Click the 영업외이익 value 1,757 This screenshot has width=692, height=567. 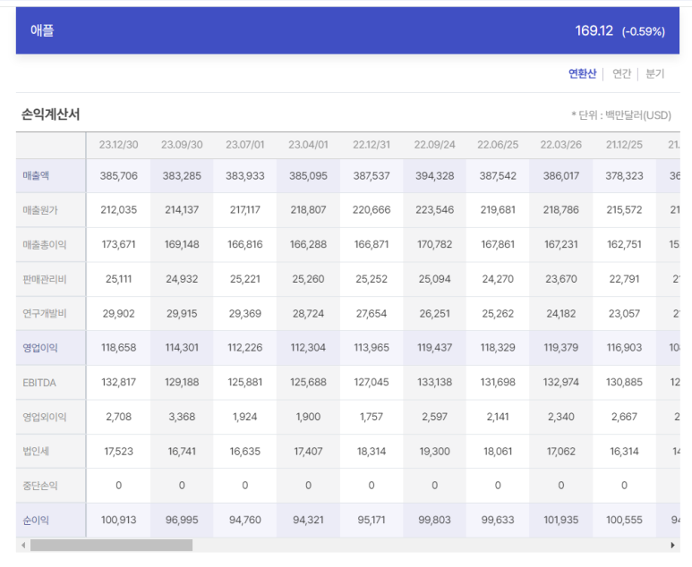372,417
